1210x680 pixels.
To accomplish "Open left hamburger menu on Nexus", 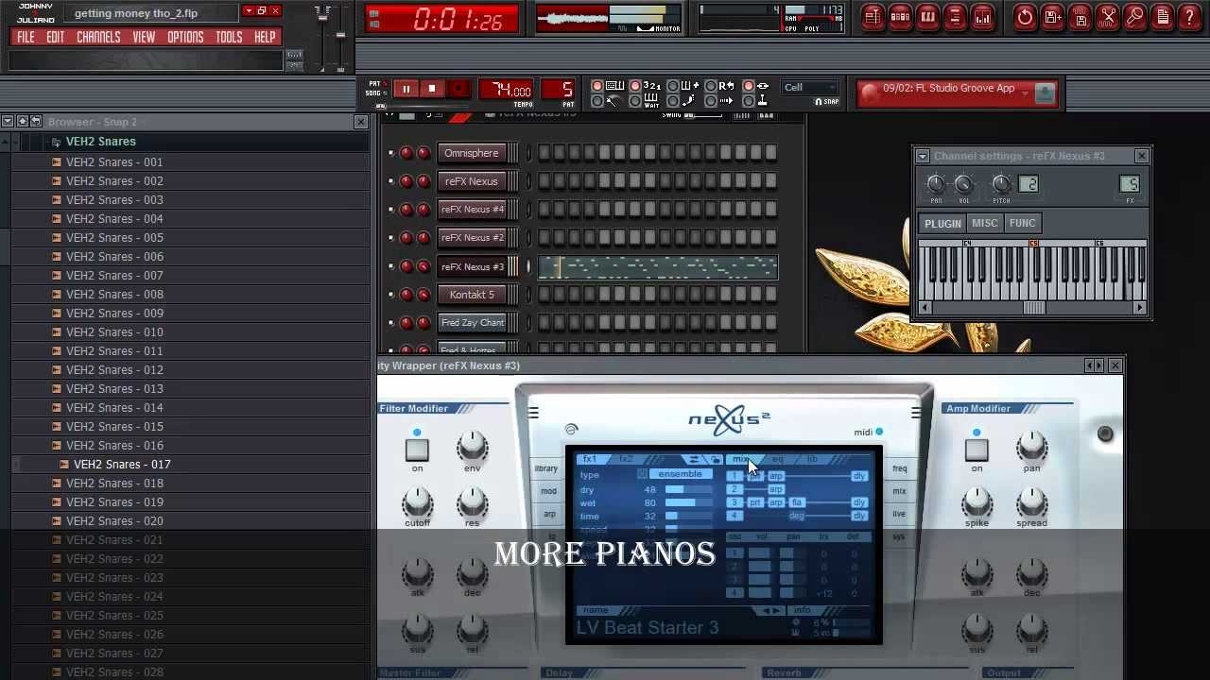I will pos(533,413).
